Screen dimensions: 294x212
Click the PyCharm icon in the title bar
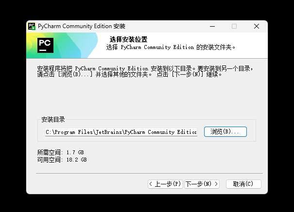point(32,26)
